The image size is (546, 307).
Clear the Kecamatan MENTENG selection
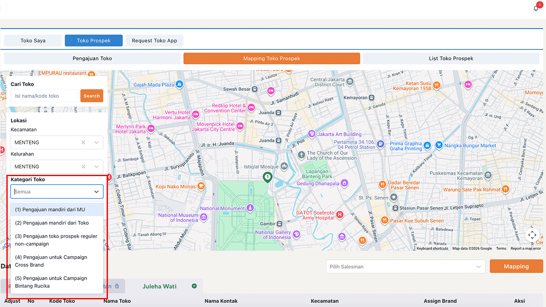[84, 142]
